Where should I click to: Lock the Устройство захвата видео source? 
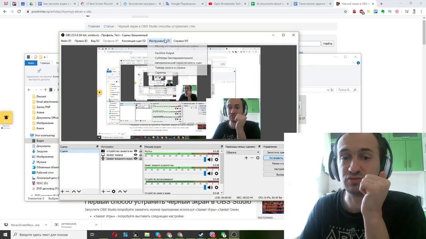coord(140,151)
